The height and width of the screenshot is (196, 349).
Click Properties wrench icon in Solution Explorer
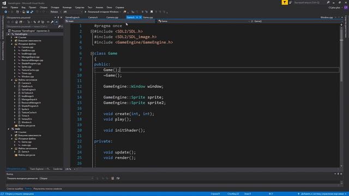pos(52,22)
